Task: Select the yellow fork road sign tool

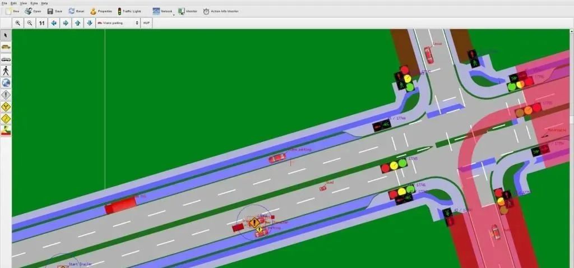Action: (x=6, y=107)
